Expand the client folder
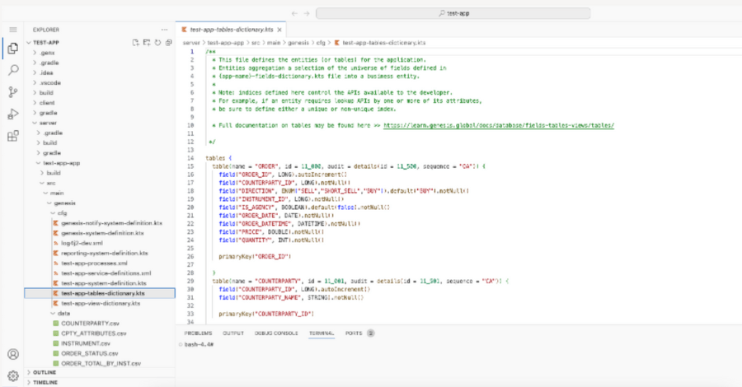This screenshot has height=387, width=742. click(x=46, y=102)
